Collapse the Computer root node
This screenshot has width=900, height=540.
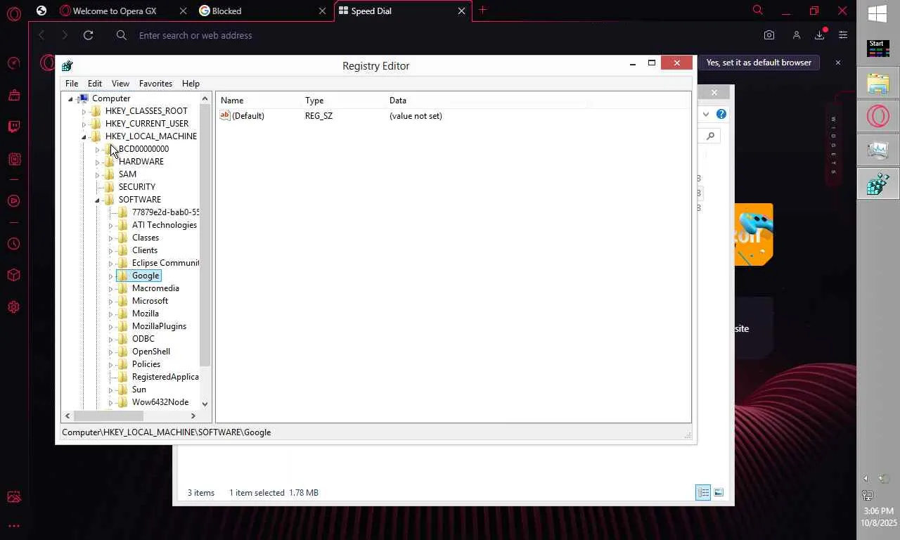70,99
